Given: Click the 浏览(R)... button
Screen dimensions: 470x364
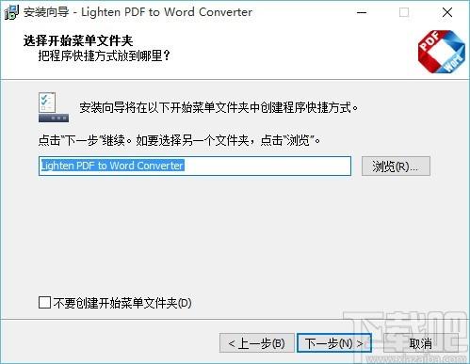Looking at the screenshot, I should point(396,166).
